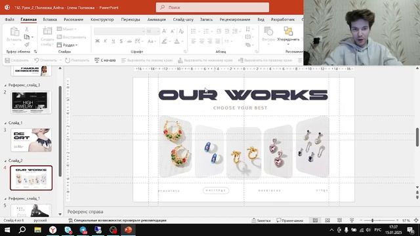This screenshot has height=236, width=420.
Task: Click Повторить redo button
Action: point(77,60)
